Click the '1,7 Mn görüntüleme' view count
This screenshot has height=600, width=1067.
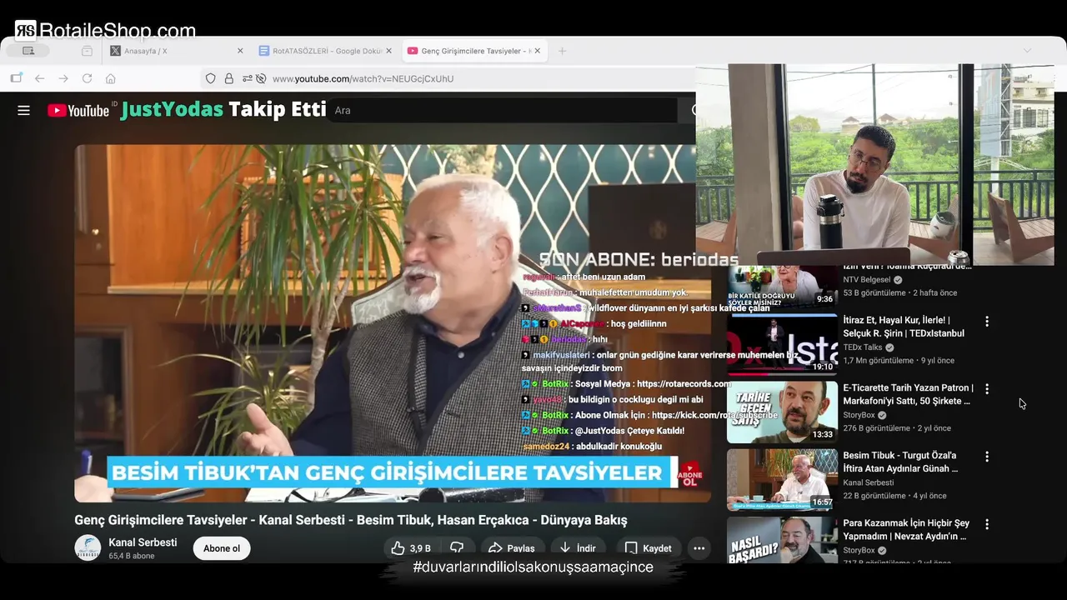pos(878,361)
